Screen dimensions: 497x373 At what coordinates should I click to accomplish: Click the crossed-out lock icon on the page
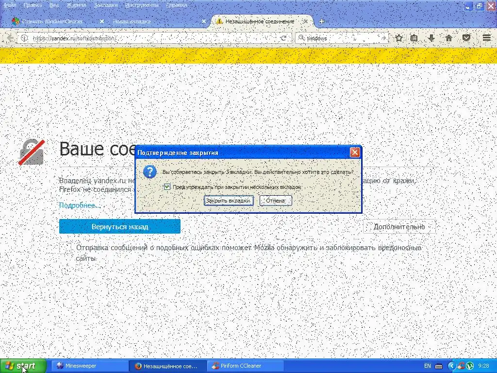[x=32, y=152]
